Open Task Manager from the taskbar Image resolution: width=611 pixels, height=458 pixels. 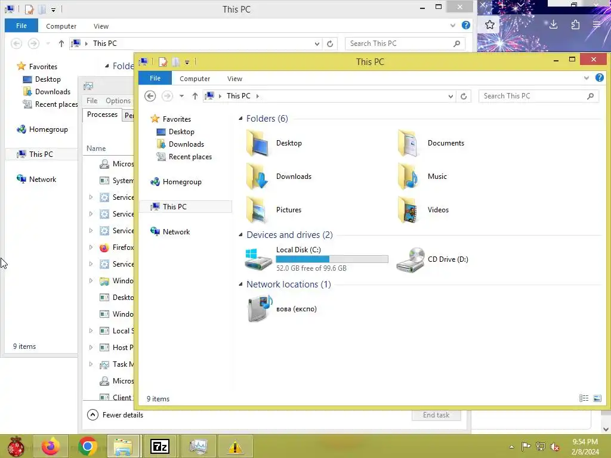tap(198, 446)
